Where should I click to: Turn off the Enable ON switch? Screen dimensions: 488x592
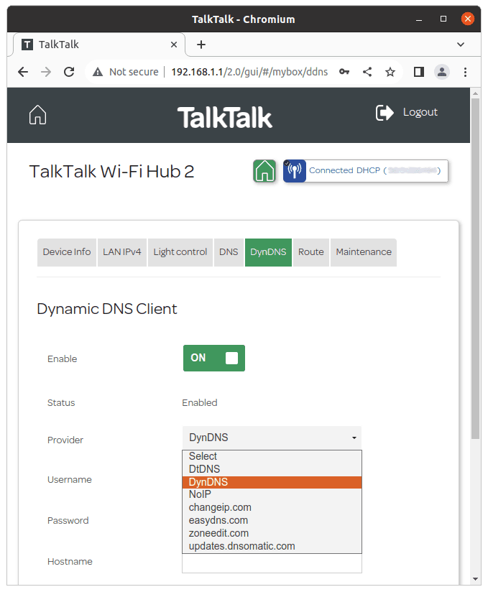213,358
